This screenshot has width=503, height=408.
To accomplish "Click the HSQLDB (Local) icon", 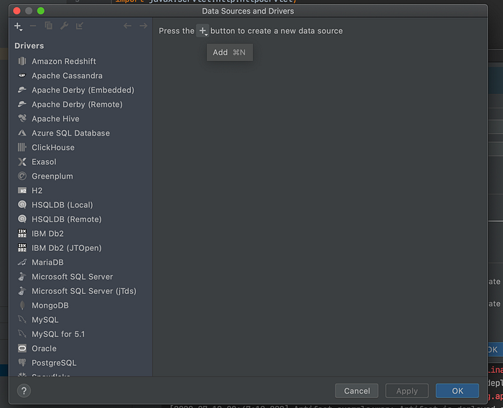I will click(22, 205).
